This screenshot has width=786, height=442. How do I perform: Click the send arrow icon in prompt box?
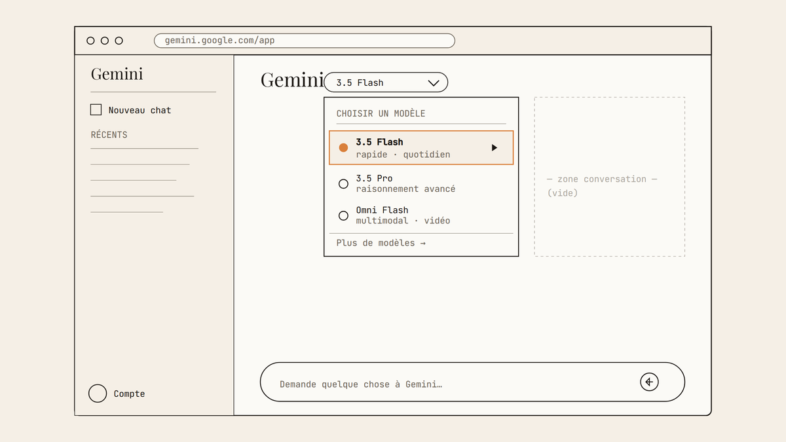pyautogui.click(x=649, y=382)
